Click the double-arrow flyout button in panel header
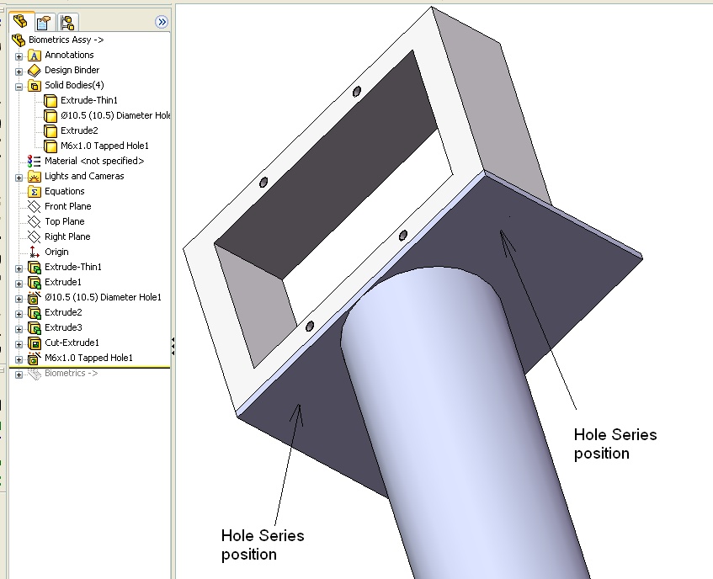Screen dimensions: 713x579 [x=162, y=22]
